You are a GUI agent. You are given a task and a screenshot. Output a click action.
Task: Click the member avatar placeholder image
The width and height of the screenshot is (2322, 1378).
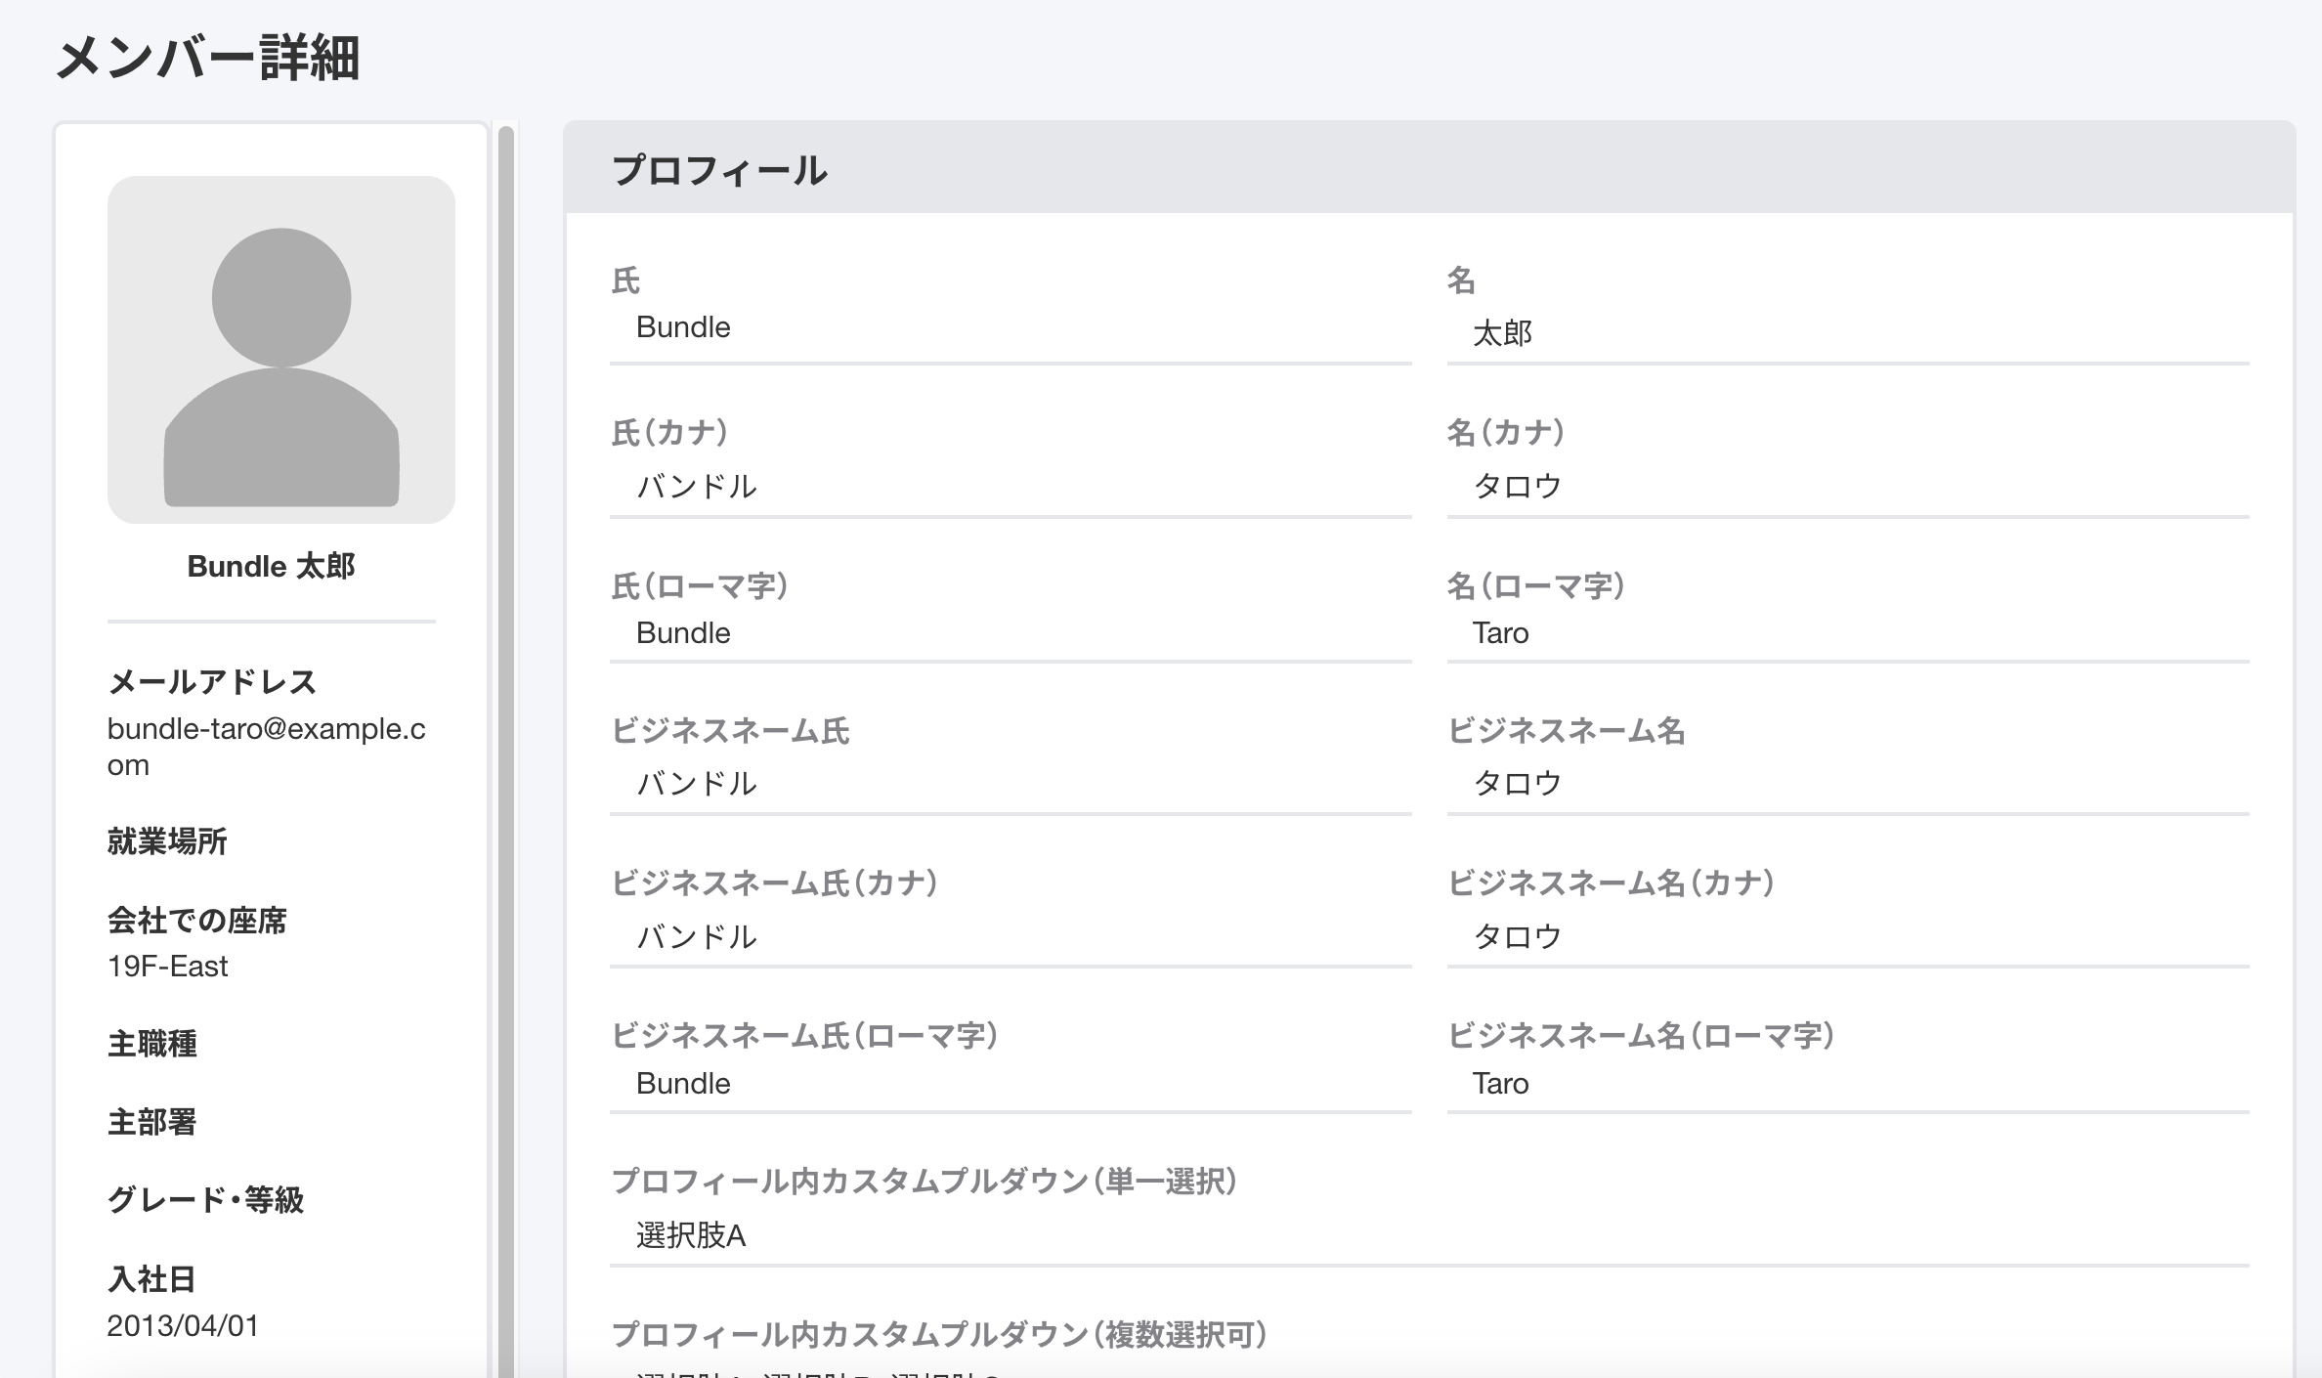[280, 349]
